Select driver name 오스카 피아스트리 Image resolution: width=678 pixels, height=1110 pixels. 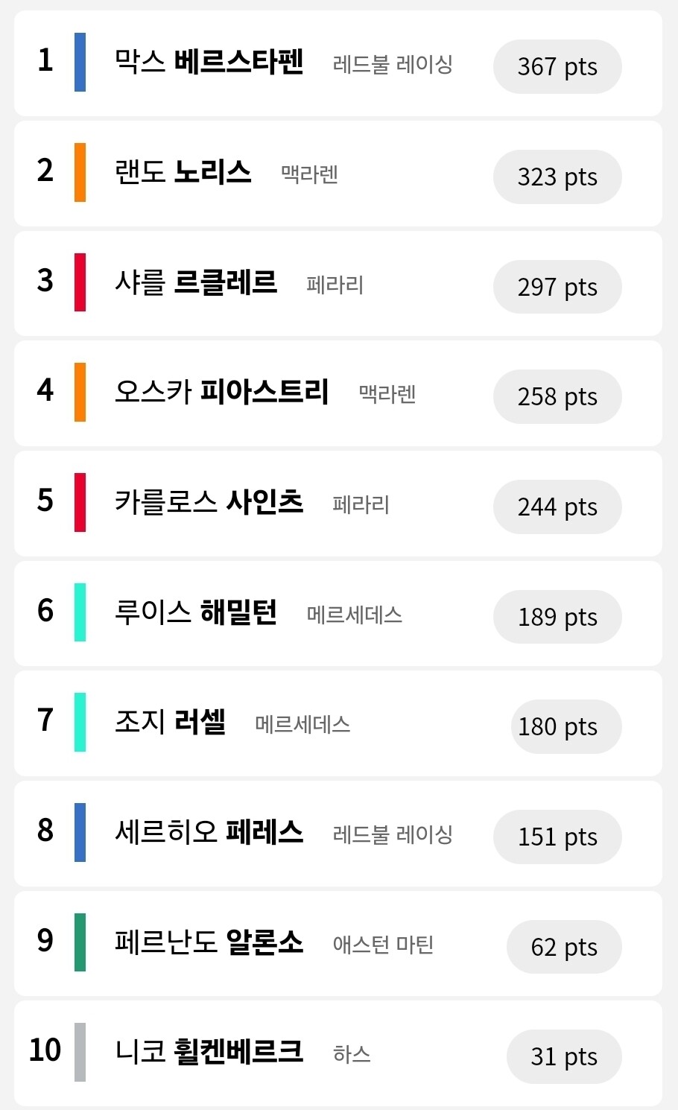(x=221, y=392)
